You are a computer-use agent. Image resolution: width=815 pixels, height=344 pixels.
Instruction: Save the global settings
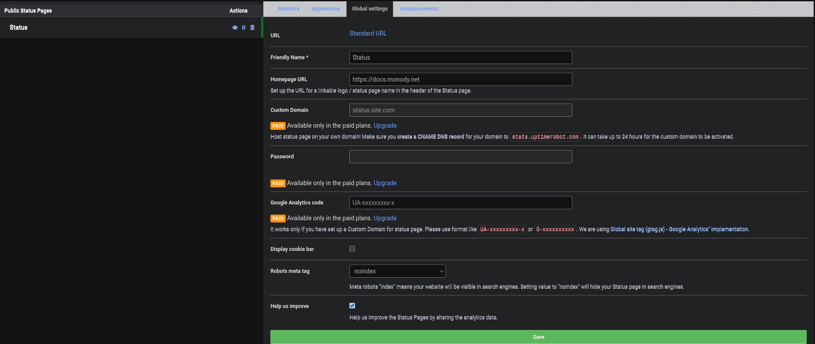point(538,337)
